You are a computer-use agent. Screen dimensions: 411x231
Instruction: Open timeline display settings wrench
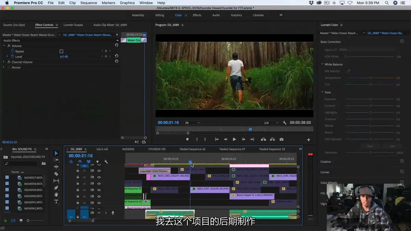[x=106, y=162]
